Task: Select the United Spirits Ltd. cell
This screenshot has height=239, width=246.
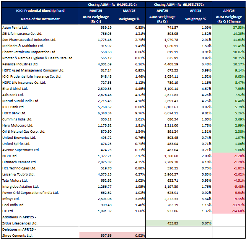Action: point(16,144)
